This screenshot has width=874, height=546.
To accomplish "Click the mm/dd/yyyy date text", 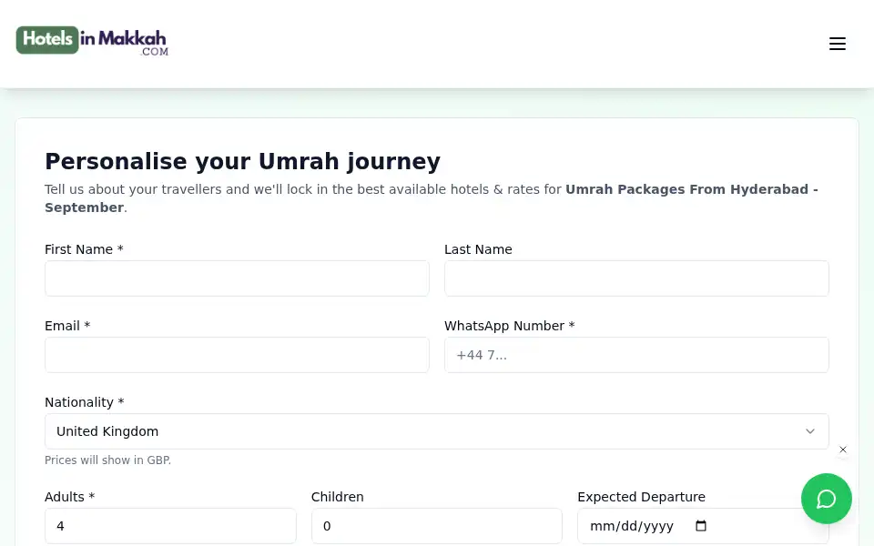I will (632, 526).
